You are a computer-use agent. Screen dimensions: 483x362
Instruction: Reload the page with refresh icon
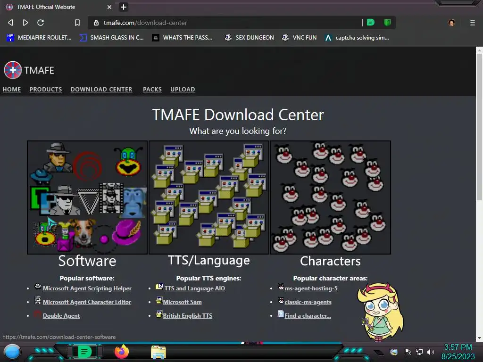[41, 23]
